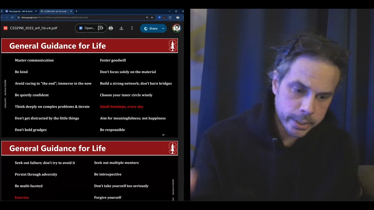Click the red "Exercise" text

tap(22, 197)
